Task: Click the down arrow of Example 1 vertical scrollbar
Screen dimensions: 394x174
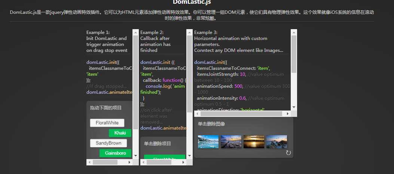Action: click(135, 156)
